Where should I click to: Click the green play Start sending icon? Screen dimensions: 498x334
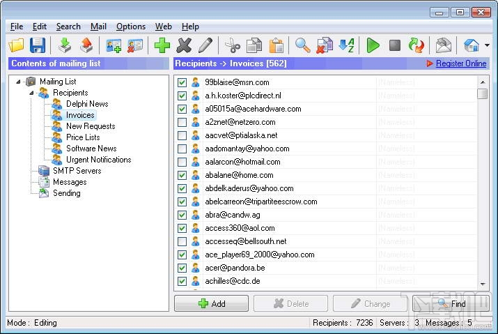(x=373, y=45)
